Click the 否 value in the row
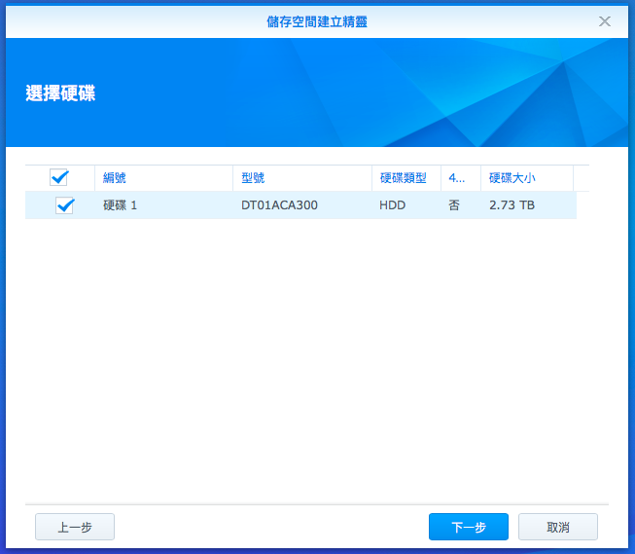Image resolution: width=635 pixels, height=554 pixels. (x=454, y=205)
